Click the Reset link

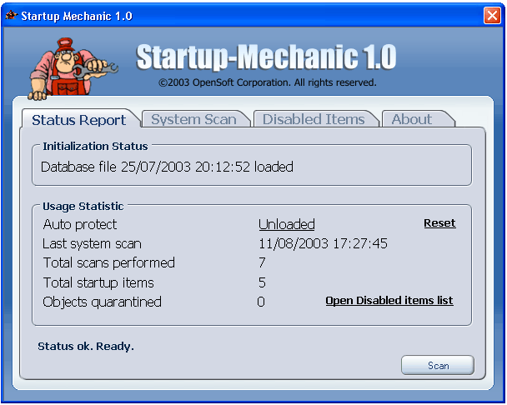(x=439, y=223)
